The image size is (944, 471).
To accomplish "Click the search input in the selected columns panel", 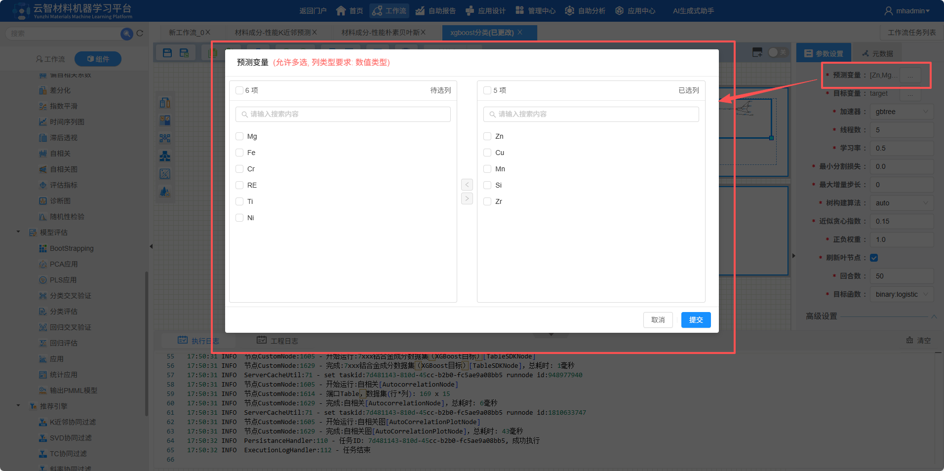I will (590, 114).
